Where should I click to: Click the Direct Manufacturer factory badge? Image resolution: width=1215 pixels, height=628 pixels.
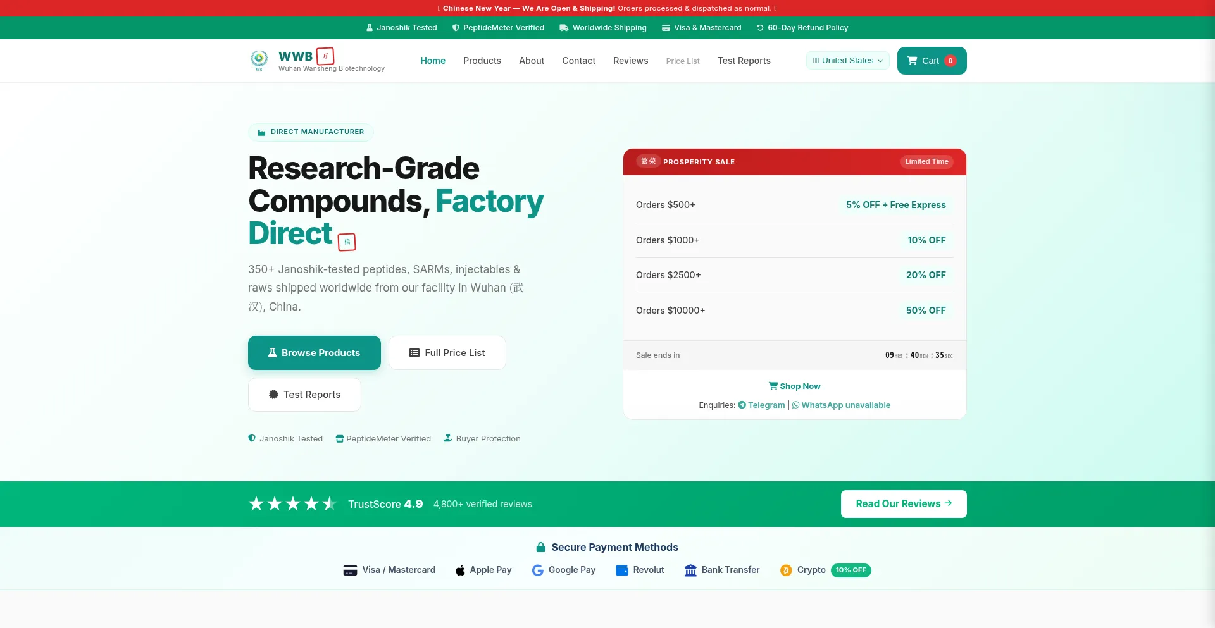pyautogui.click(x=311, y=132)
